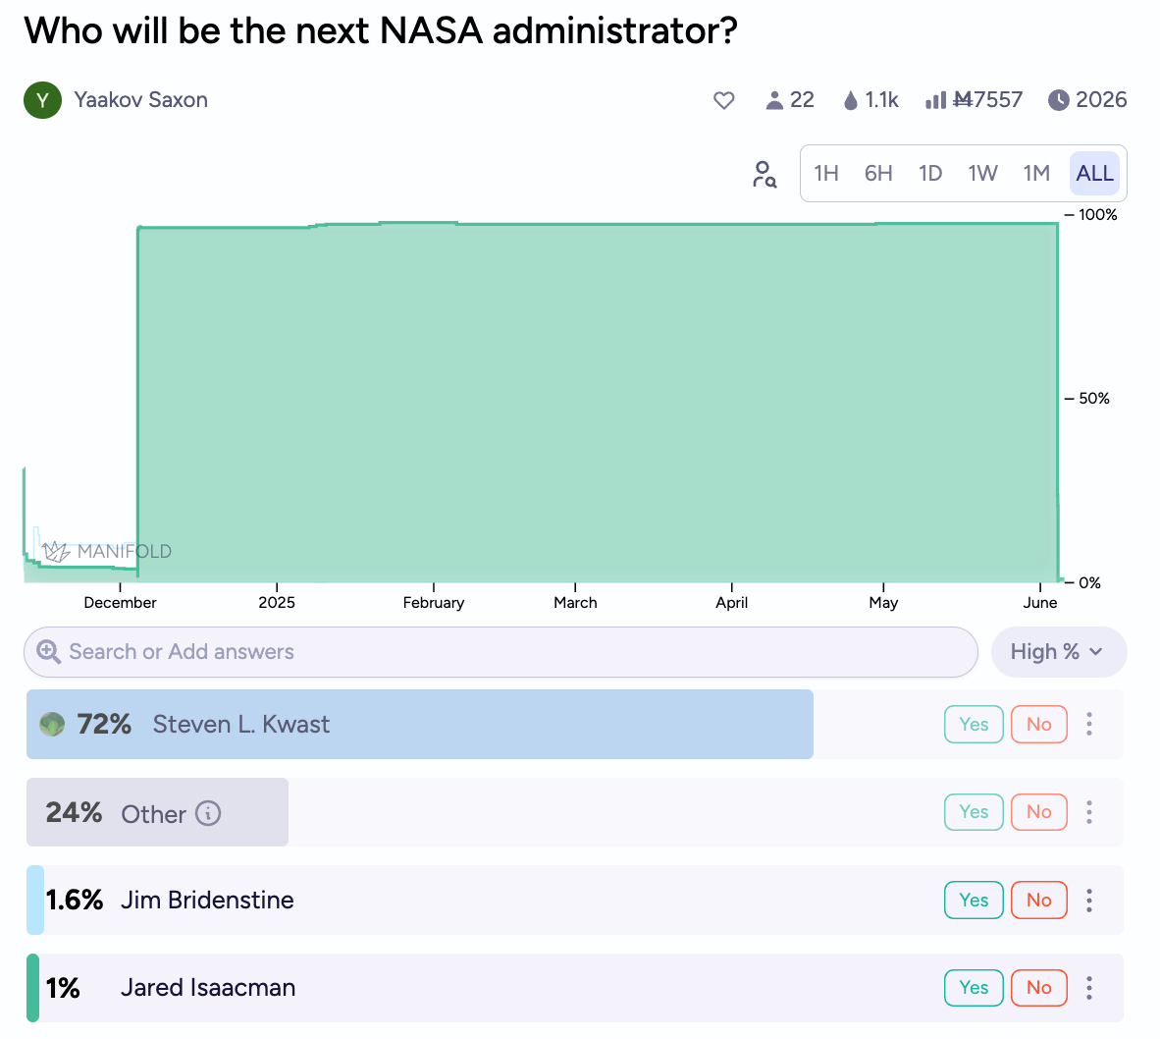The height and width of the screenshot is (1039, 1160).
Task: Select the ALL time range
Action: (1094, 173)
